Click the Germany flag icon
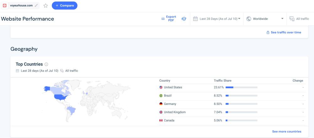The image size is (314, 138). [161, 104]
